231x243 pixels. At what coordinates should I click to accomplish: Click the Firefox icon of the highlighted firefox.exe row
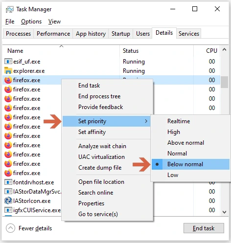click(8, 80)
